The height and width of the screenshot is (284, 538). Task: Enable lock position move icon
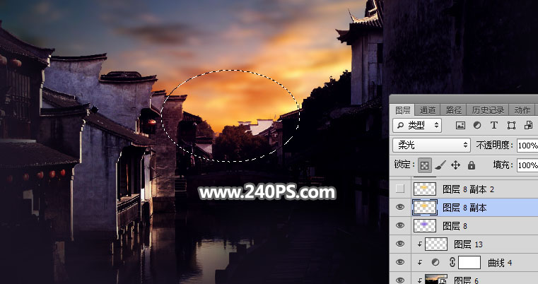456,165
